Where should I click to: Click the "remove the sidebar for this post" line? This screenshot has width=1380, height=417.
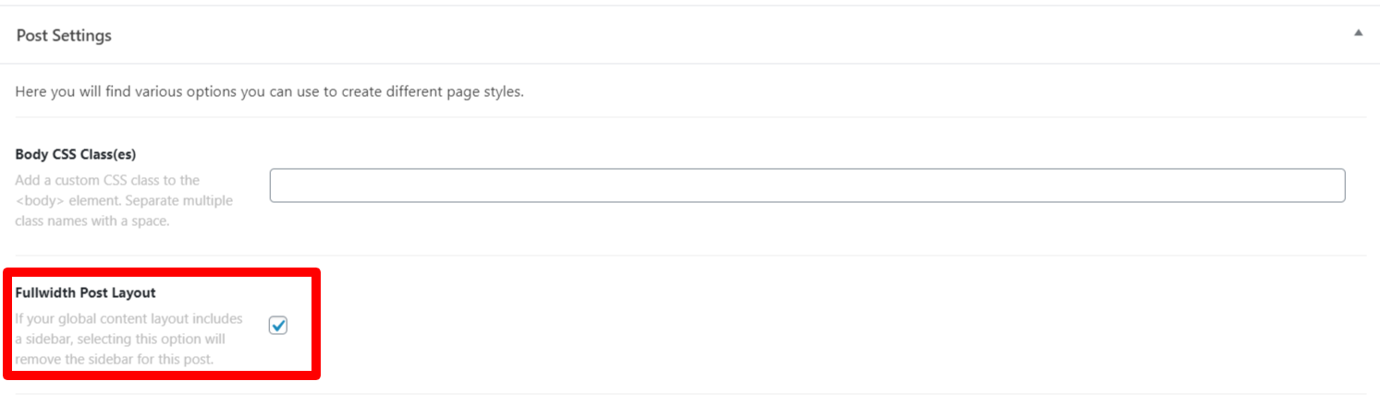click(115, 359)
